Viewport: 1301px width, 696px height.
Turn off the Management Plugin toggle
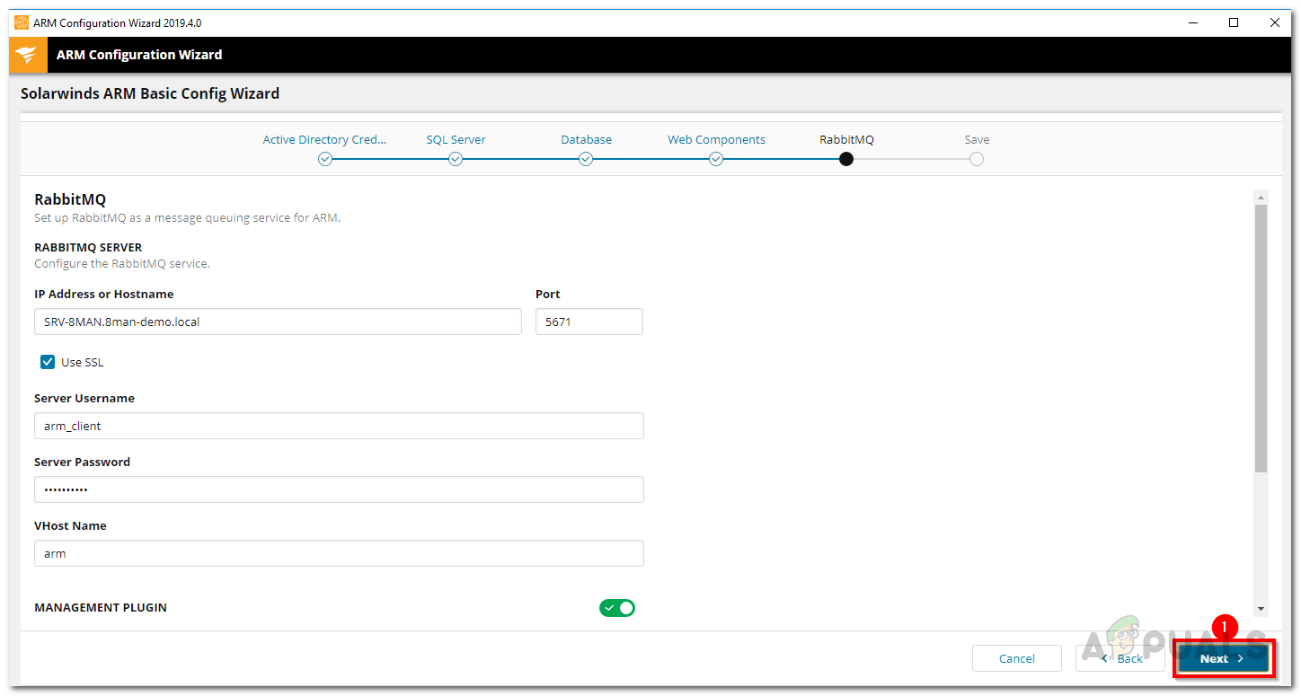click(x=617, y=608)
